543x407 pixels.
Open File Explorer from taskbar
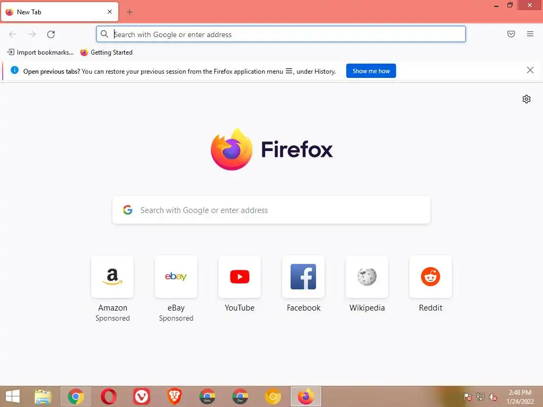pos(43,396)
